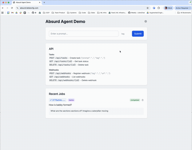
Task: Click the purple tag badge on the job
Action: (x=71, y=100)
